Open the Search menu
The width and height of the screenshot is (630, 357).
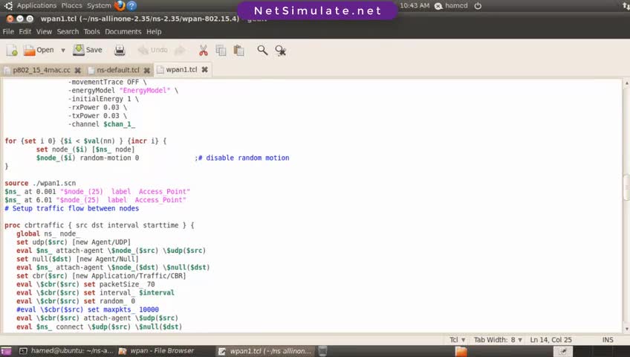coord(68,31)
